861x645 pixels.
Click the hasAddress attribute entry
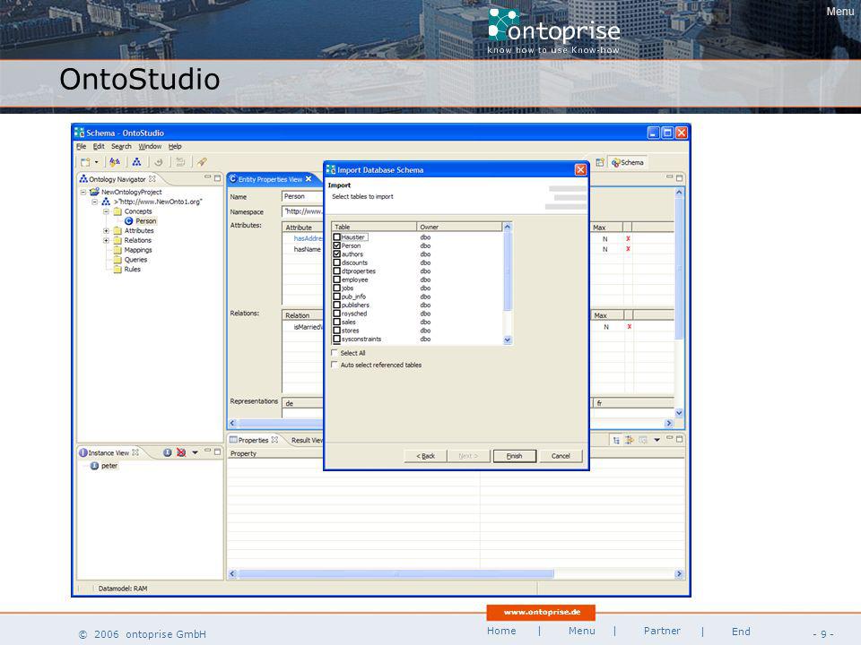coord(308,238)
